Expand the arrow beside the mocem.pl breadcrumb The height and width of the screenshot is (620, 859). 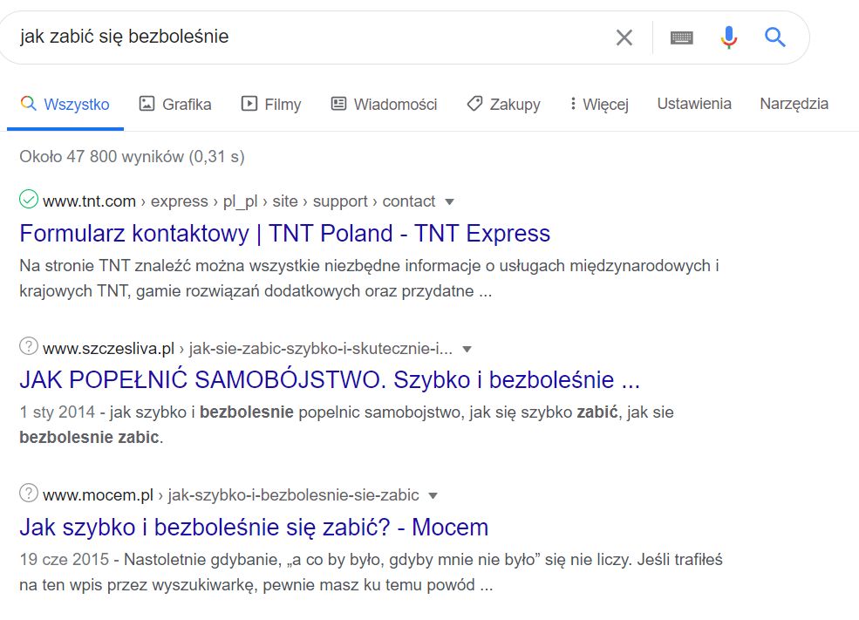433,494
